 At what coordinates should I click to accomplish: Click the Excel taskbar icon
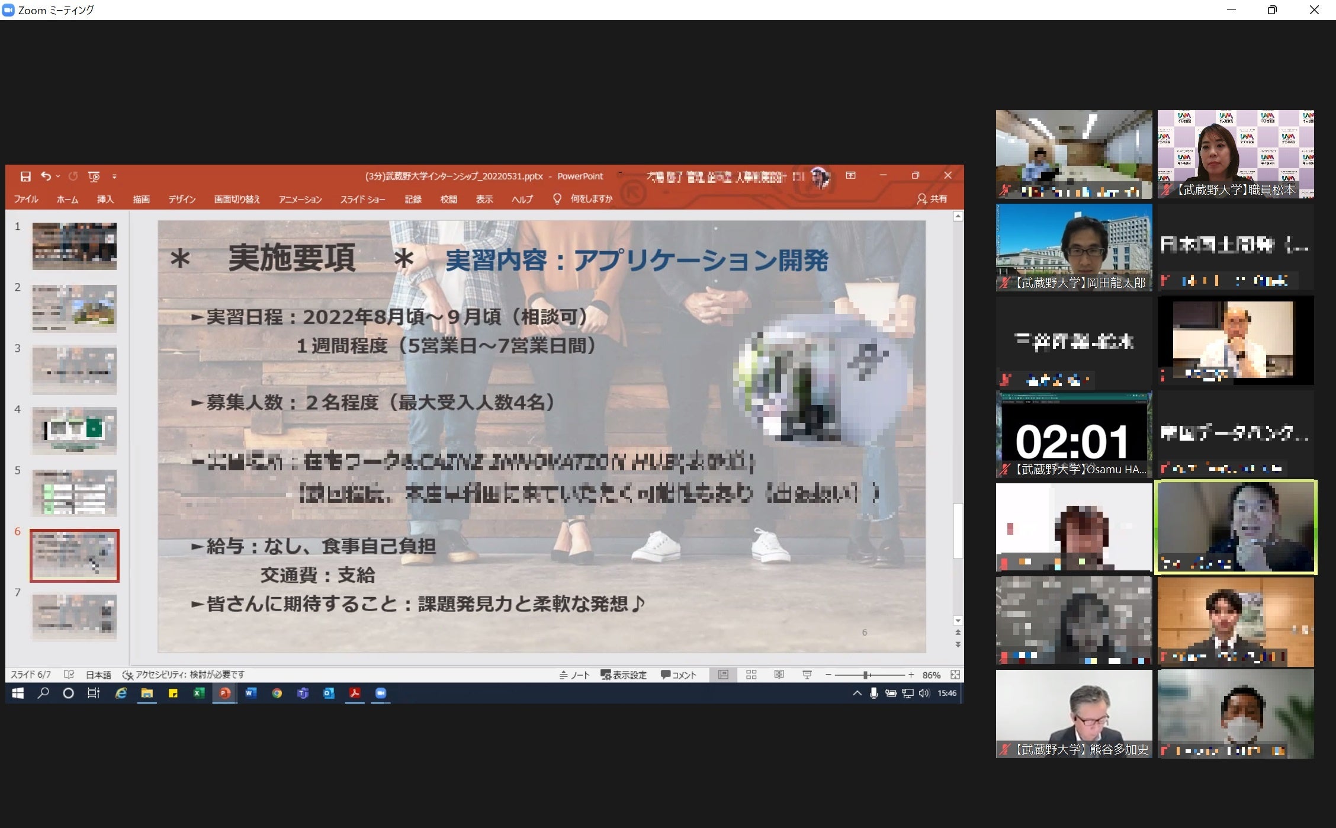tap(199, 693)
